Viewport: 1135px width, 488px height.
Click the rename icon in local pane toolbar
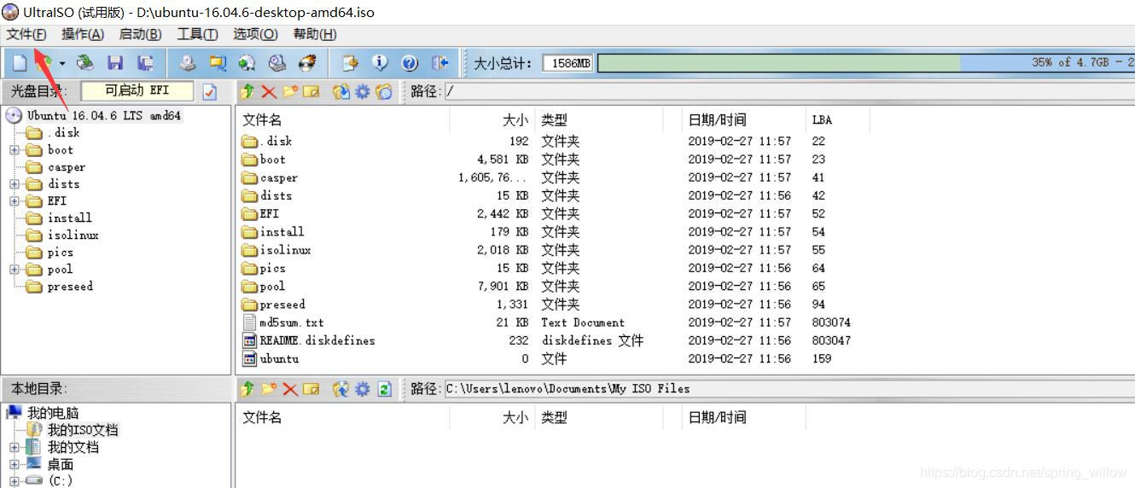(x=311, y=389)
